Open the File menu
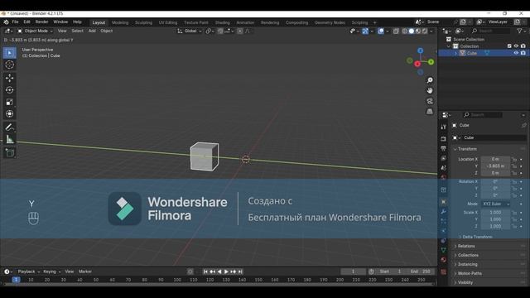Image resolution: width=530 pixels, height=298 pixels. (x=15, y=22)
